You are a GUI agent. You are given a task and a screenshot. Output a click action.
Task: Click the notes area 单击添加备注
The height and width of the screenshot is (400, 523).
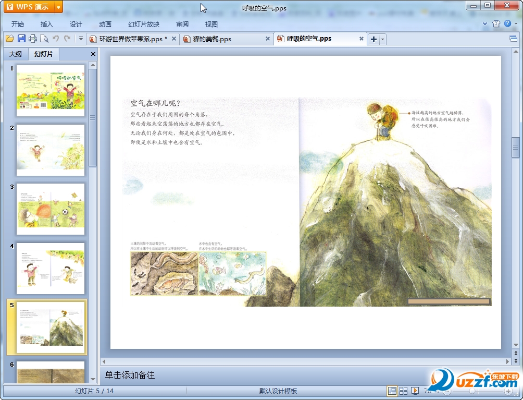[130, 375]
